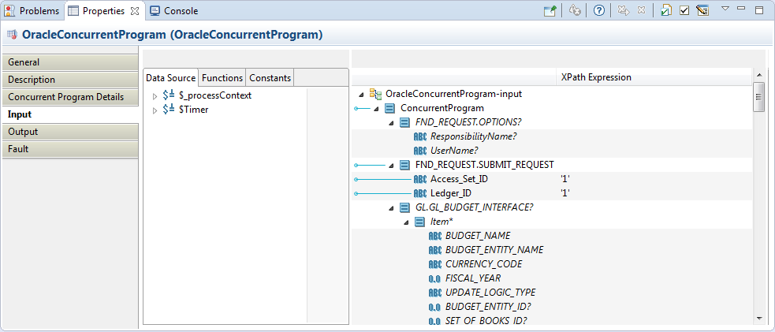Click the FND_REQUEST.OPTIONS? element icon

404,122
